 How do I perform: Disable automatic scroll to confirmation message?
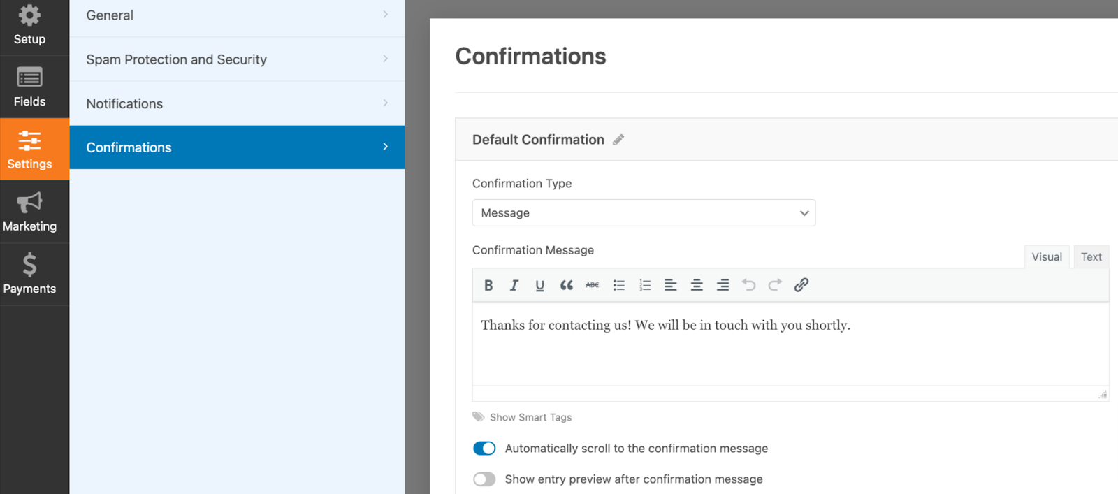pyautogui.click(x=484, y=449)
